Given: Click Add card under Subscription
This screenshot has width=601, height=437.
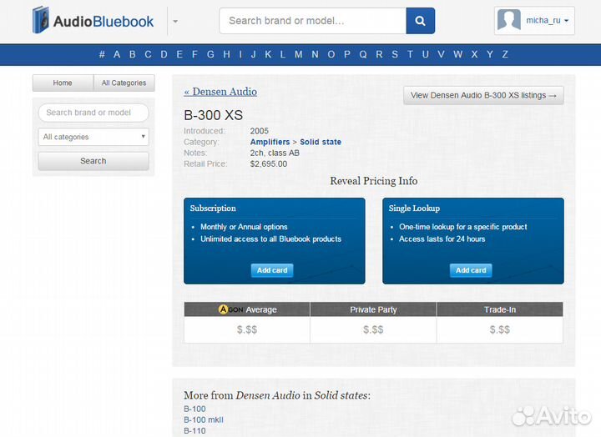Looking at the screenshot, I should [x=272, y=270].
